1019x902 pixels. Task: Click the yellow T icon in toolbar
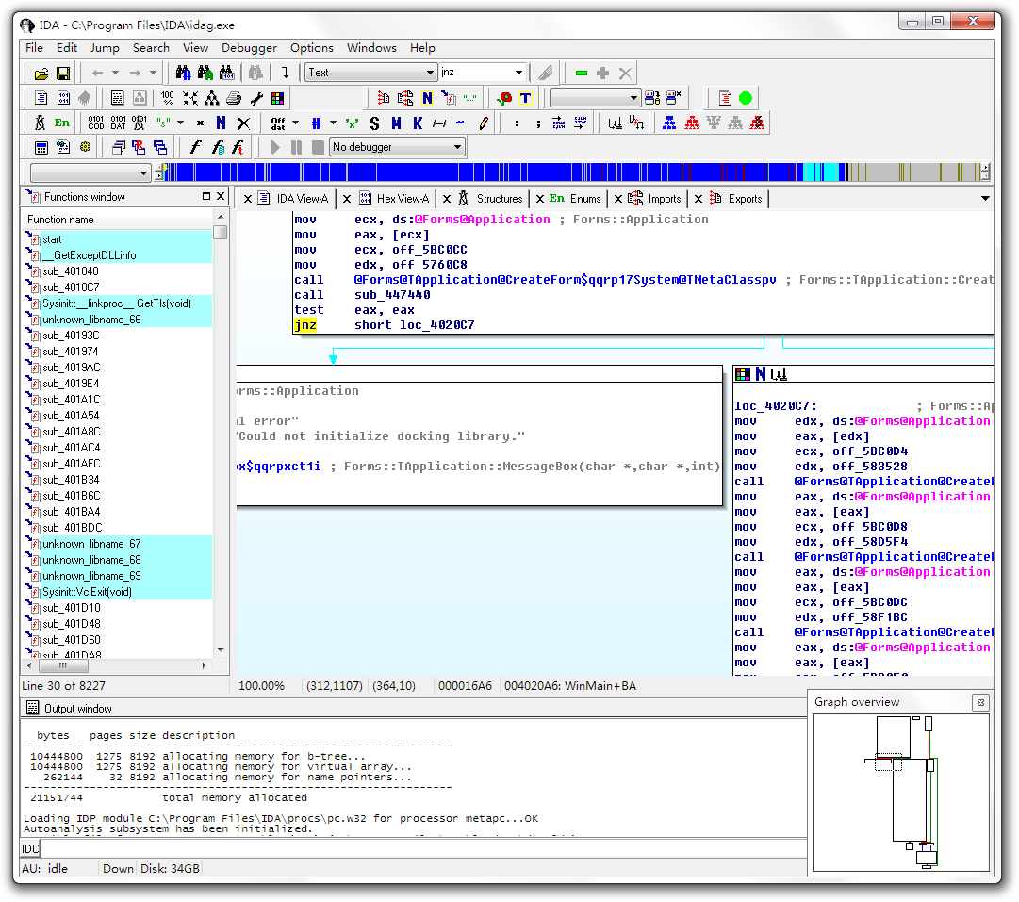pyautogui.click(x=525, y=98)
